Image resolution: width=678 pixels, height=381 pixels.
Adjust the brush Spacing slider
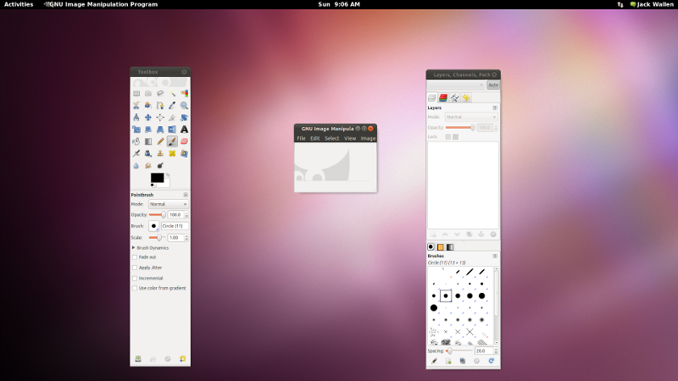click(458, 351)
